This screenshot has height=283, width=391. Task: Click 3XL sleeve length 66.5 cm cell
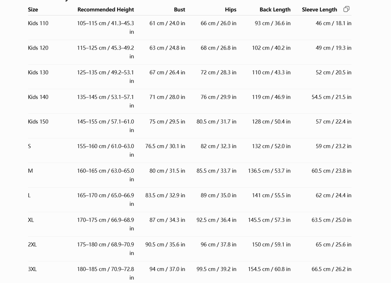(331, 269)
